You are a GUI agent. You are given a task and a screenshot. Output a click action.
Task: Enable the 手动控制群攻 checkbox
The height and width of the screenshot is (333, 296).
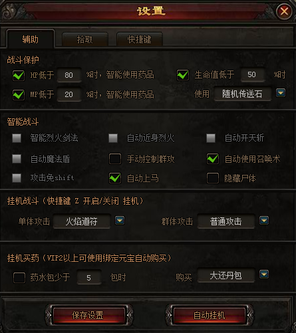115,159
